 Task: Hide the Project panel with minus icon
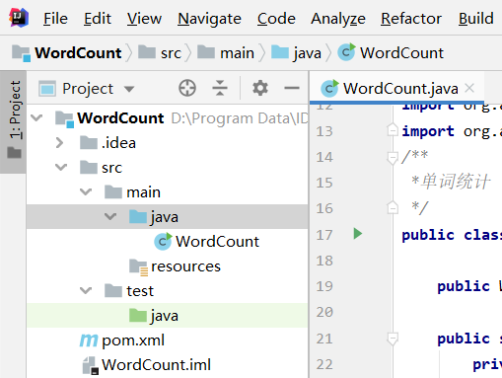[x=292, y=88]
